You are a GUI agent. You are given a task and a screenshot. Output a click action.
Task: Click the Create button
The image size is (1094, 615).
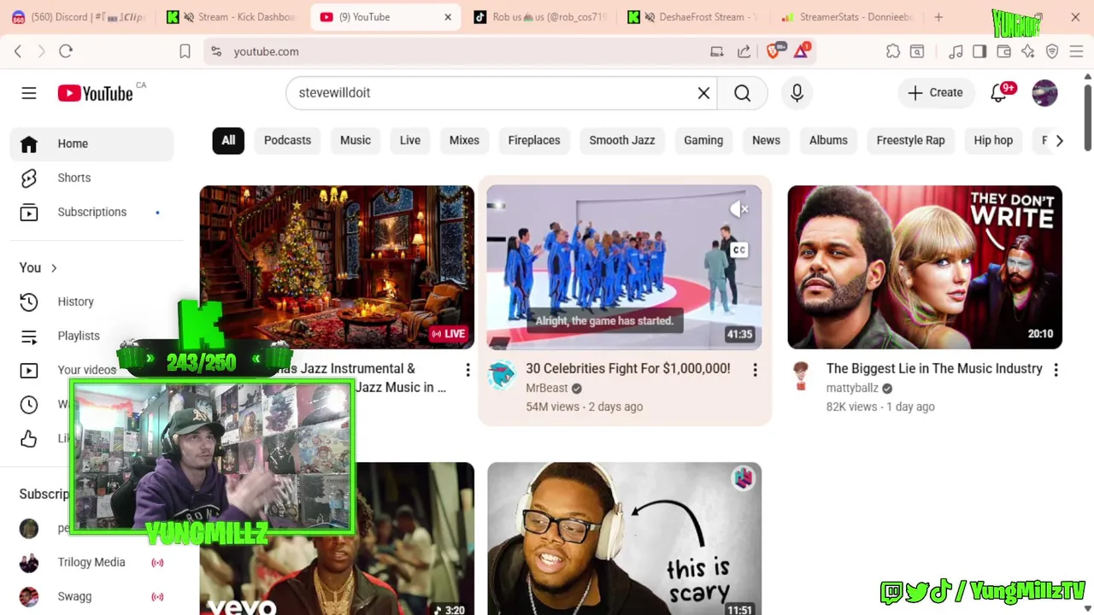coord(935,92)
